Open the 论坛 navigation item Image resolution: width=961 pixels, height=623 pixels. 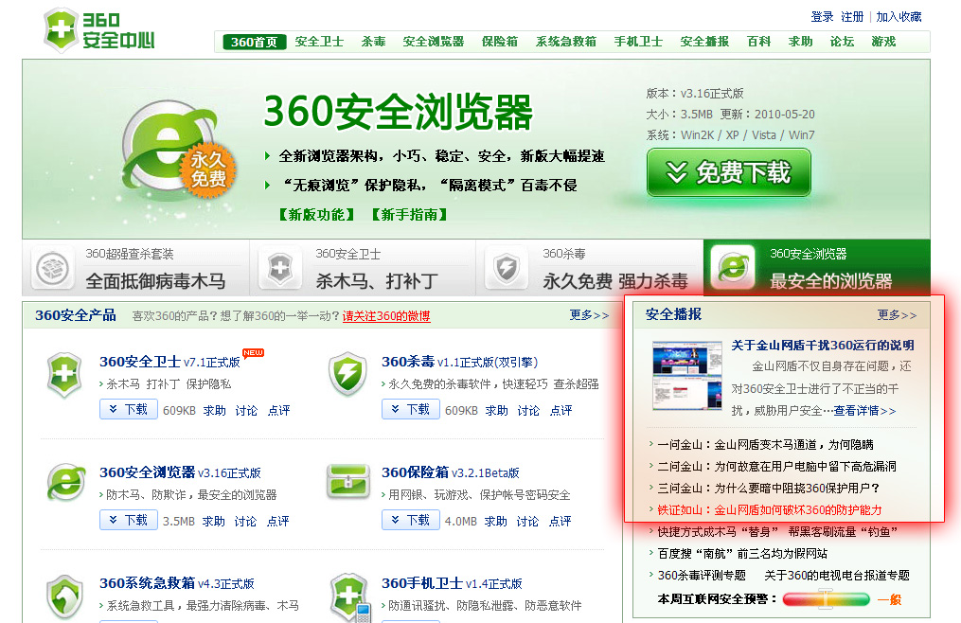pyautogui.click(x=842, y=42)
